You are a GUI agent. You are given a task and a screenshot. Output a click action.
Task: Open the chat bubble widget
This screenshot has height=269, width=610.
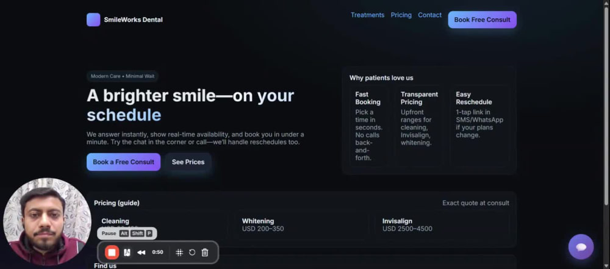(581, 247)
